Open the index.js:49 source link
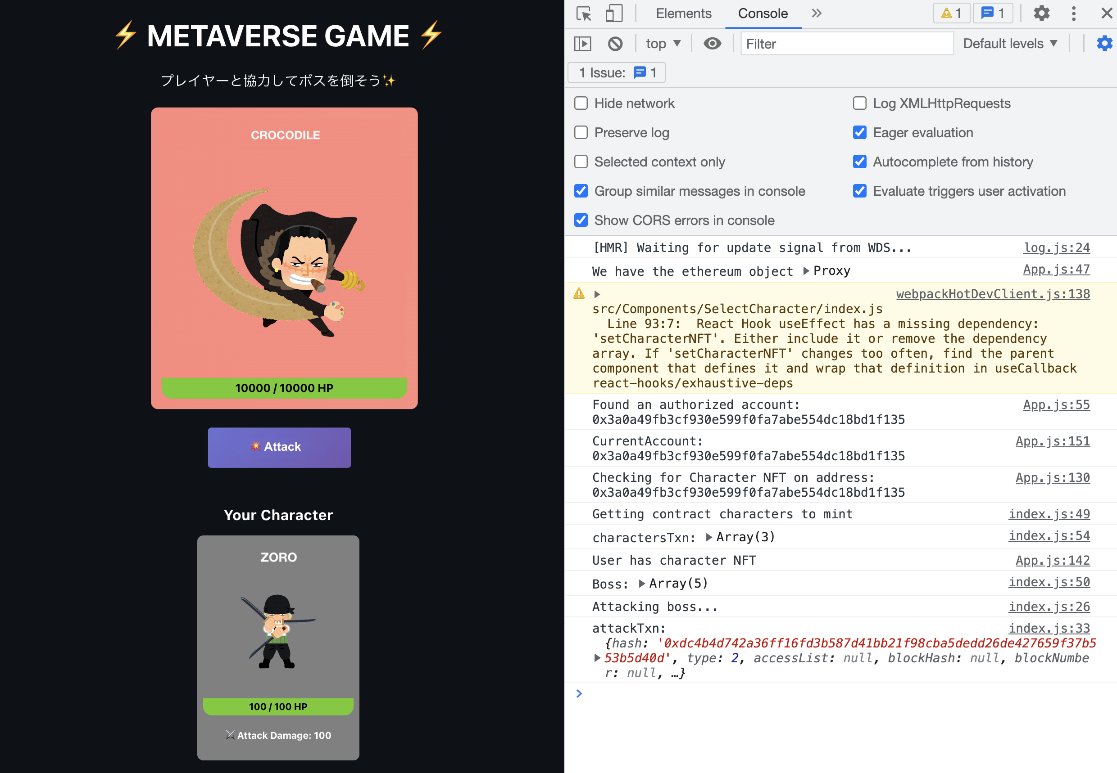 [1049, 514]
